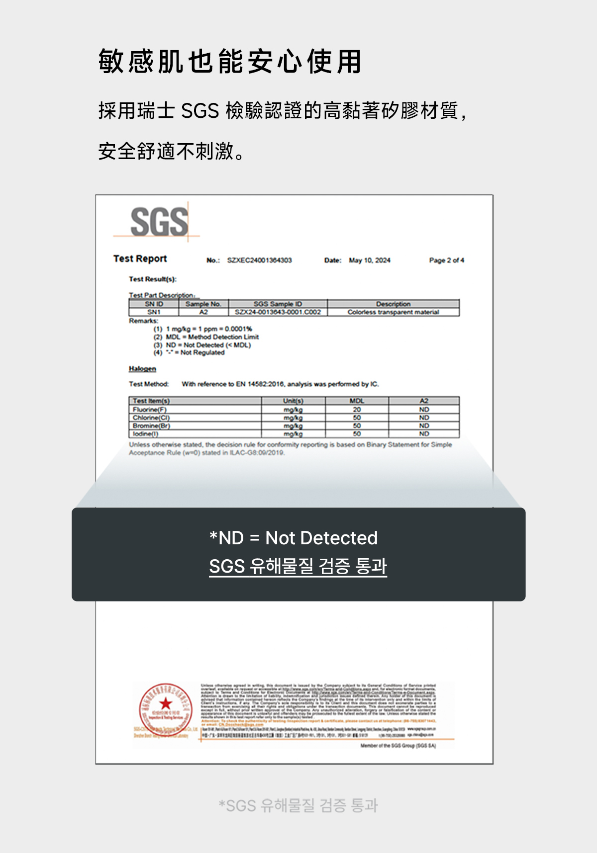Viewport: 597px width, 853px height.
Task: Click the gray caption *SGS 유해물질 검증 통과
Action: pyautogui.click(x=298, y=805)
